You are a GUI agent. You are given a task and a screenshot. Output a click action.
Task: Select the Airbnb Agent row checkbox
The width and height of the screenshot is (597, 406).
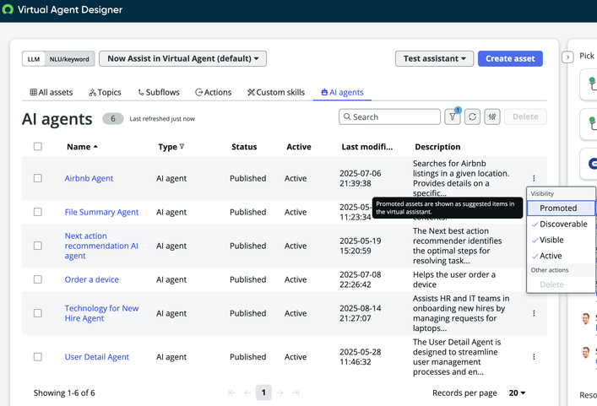37,178
